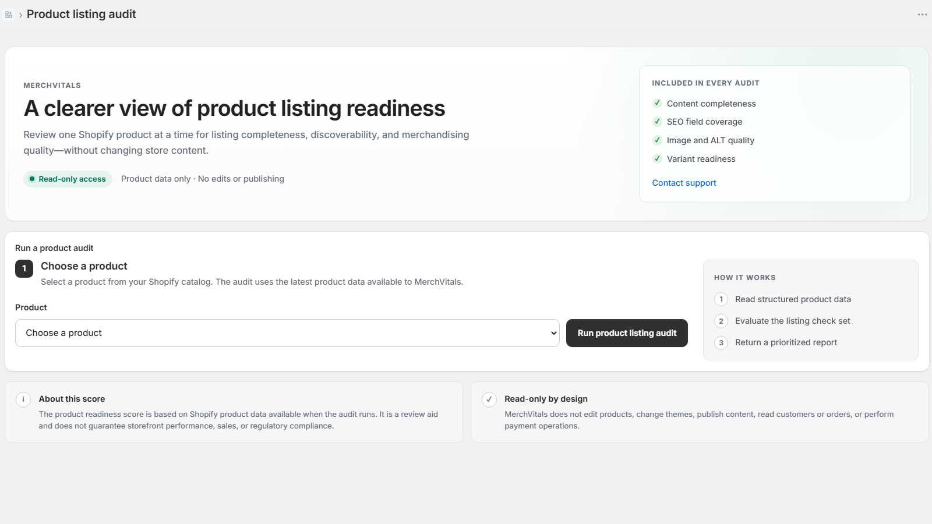Click the check icon beside Read-only by design
This screenshot has width=932, height=524.
489,399
